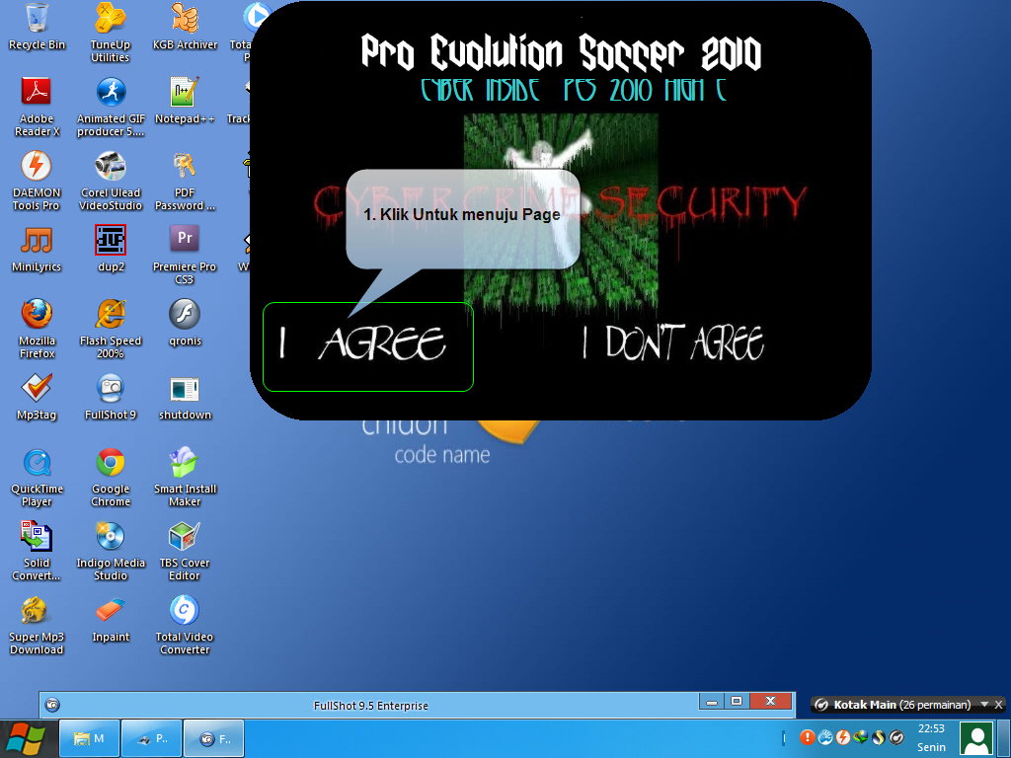
Task: Open the 22:53 Senin taskbar clock
Action: click(931, 738)
